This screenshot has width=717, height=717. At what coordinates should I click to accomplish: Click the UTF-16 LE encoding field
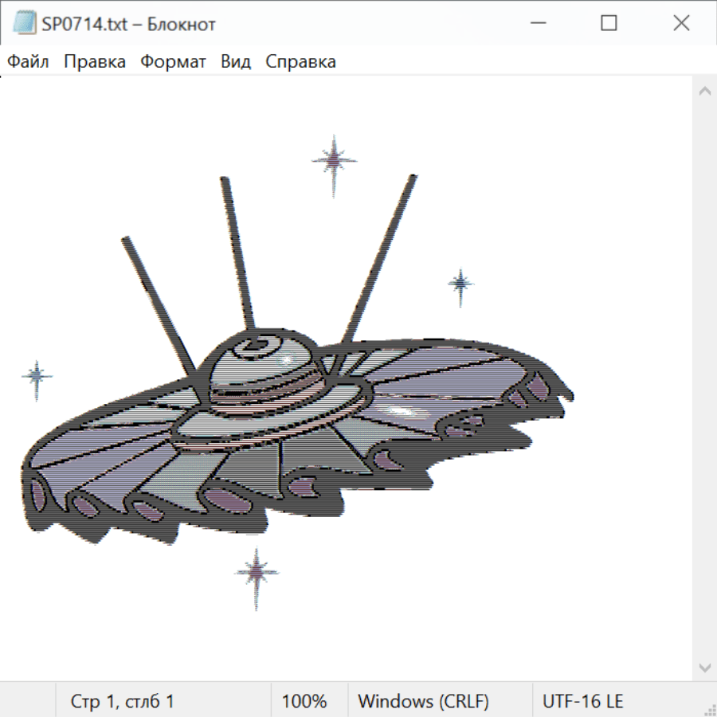tap(583, 702)
